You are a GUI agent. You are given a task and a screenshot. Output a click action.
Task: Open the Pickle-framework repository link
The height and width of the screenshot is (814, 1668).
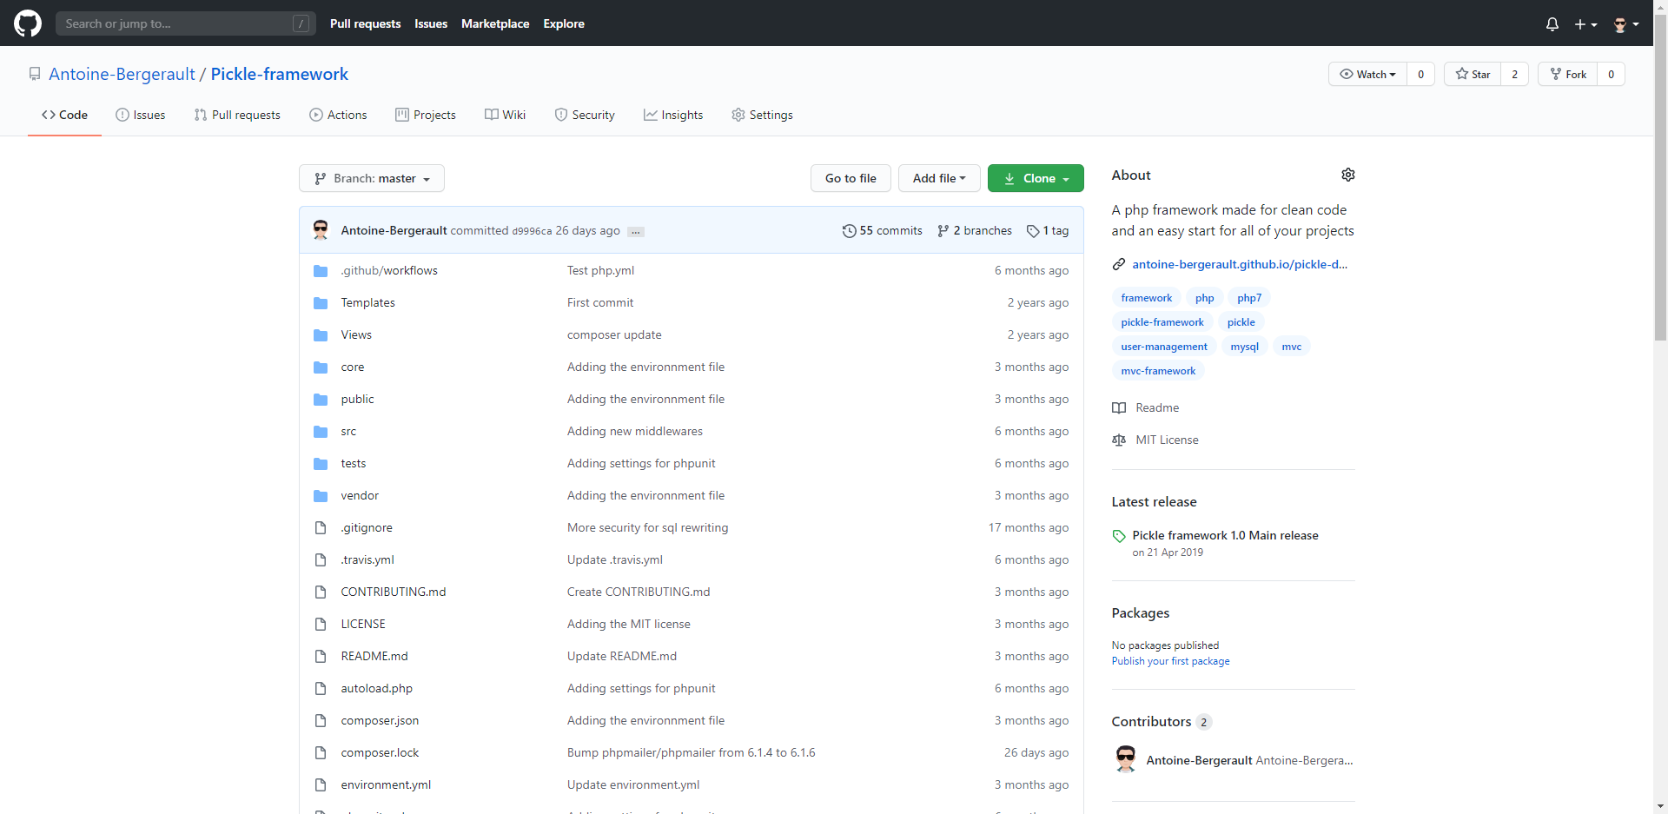[x=279, y=74]
